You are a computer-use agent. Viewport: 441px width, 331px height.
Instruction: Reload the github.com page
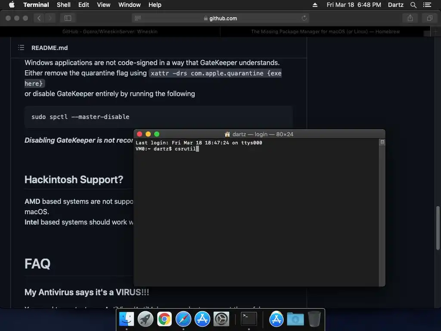[304, 18]
